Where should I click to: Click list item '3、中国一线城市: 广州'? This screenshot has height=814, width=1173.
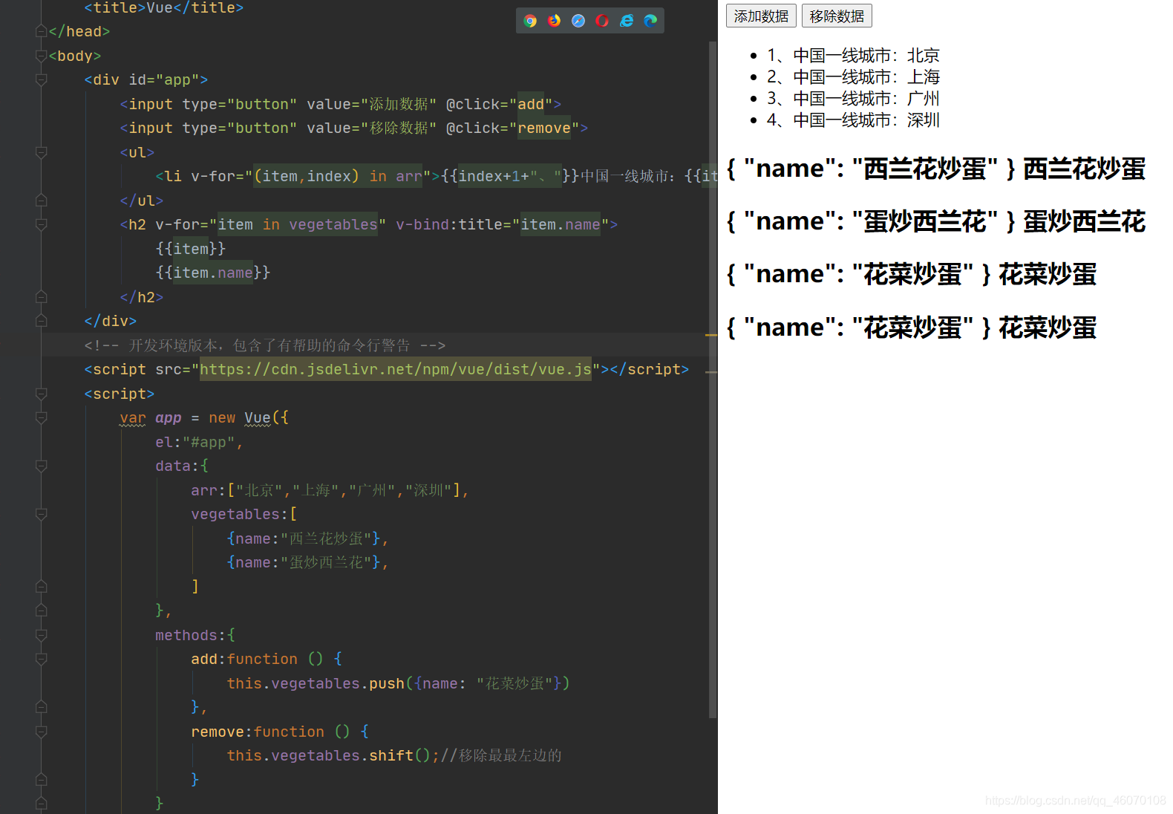coord(853,99)
